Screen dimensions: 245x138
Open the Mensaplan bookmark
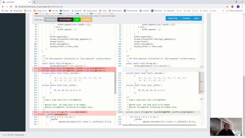(x=169, y=11)
